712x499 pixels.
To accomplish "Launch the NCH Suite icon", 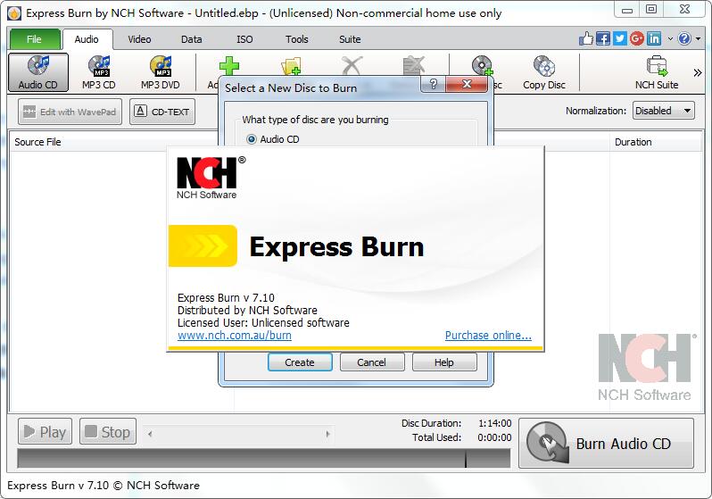I will [656, 72].
